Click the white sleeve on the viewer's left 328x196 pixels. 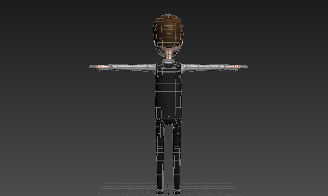click(132, 68)
